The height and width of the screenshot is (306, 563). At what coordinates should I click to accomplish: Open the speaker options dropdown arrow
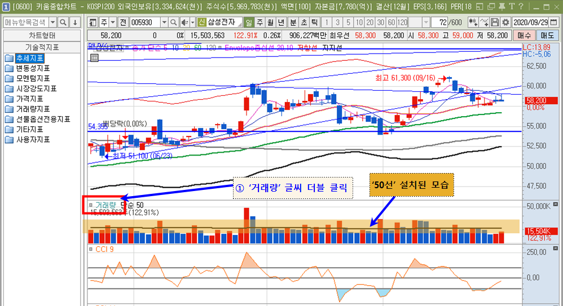(x=192, y=23)
